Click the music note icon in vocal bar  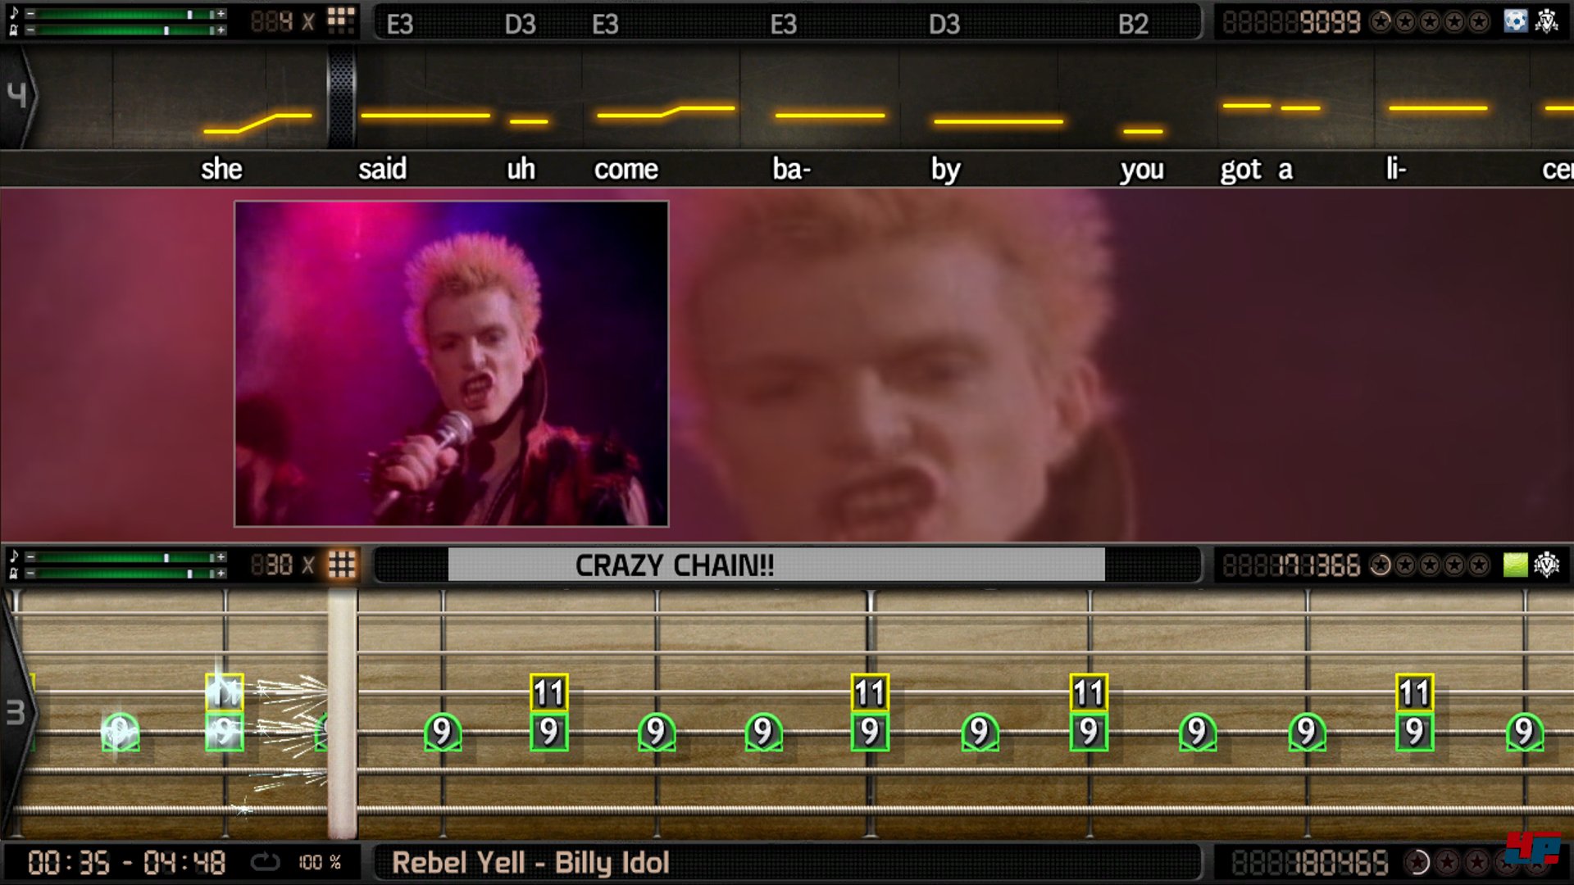[13, 13]
